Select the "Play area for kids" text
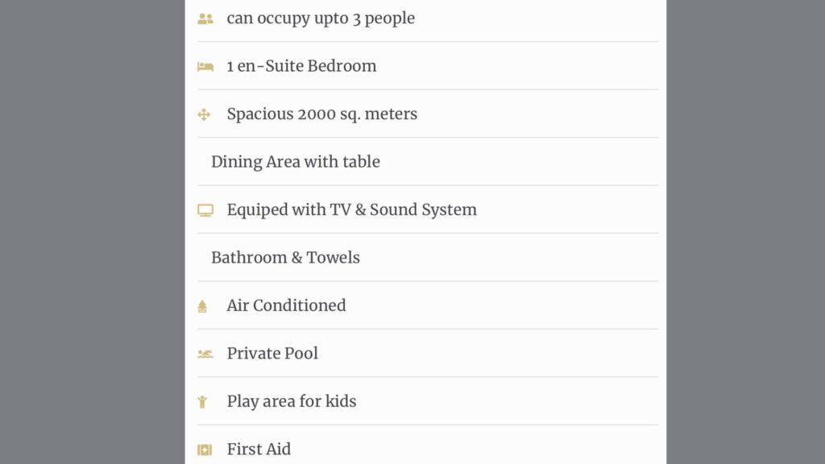825x464 pixels. [x=291, y=401]
